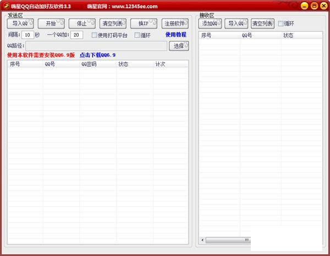The height and width of the screenshot is (256, 330).
Task: Click 清空列表 in the 发送区 panel
Action: (113, 24)
